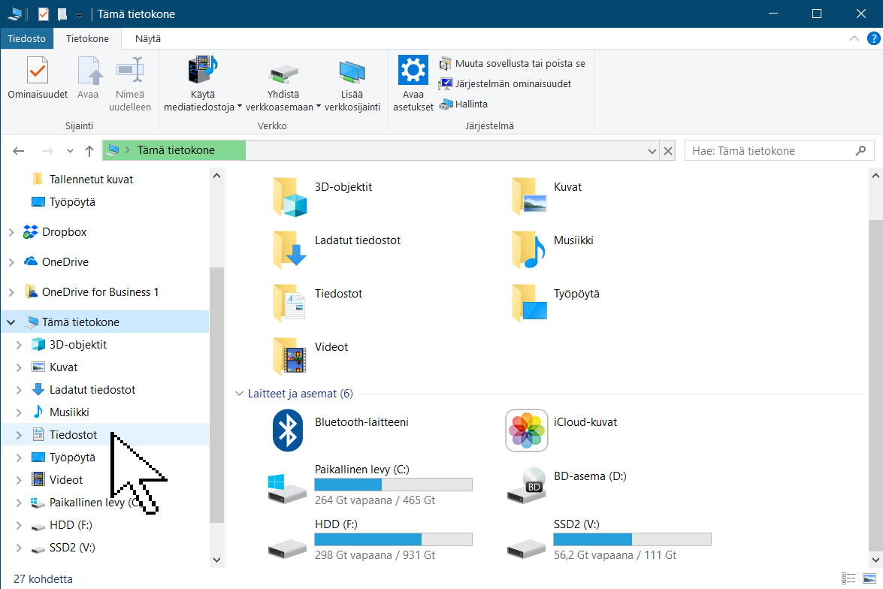Open iCloud-kuvat icon
The height and width of the screenshot is (589, 883).
click(x=526, y=430)
